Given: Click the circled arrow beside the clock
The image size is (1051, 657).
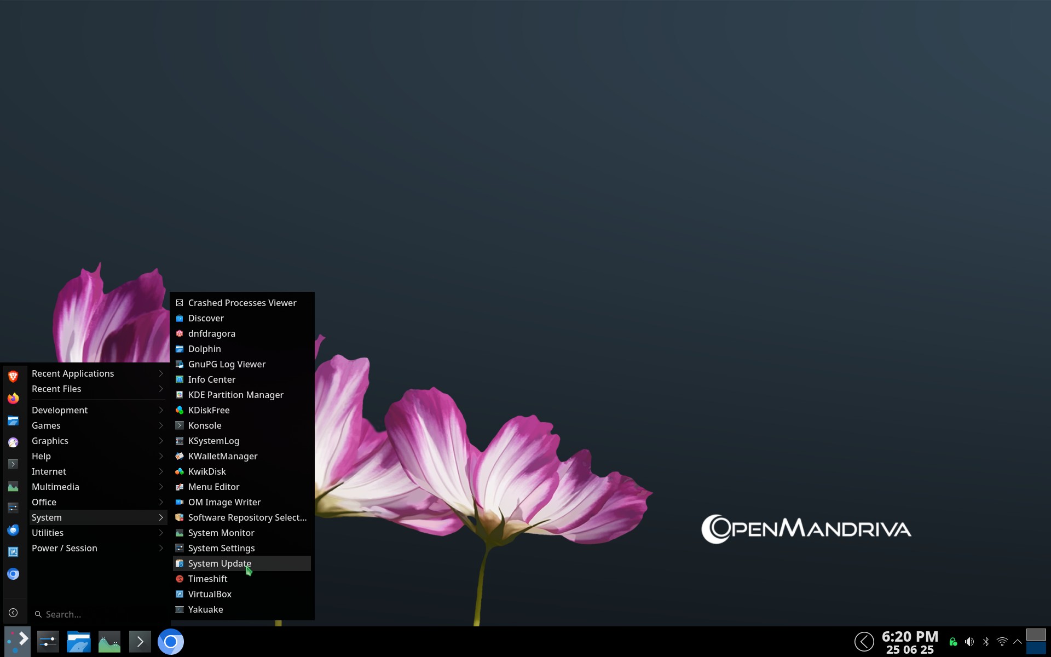Looking at the screenshot, I should [864, 642].
